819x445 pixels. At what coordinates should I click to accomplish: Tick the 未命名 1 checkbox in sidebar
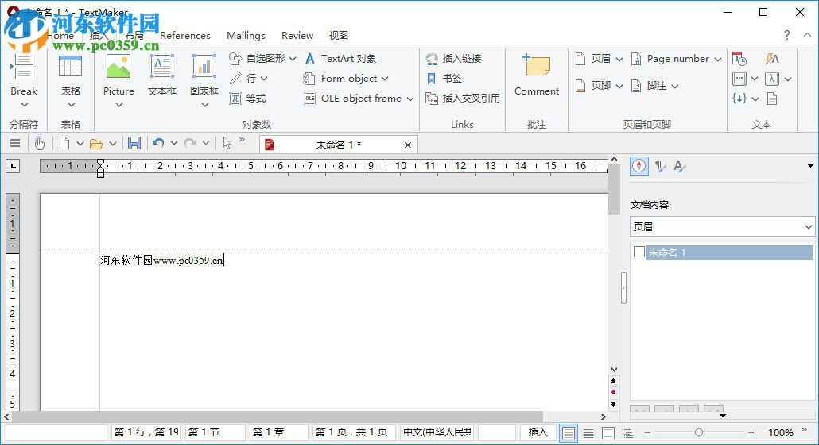pos(639,253)
